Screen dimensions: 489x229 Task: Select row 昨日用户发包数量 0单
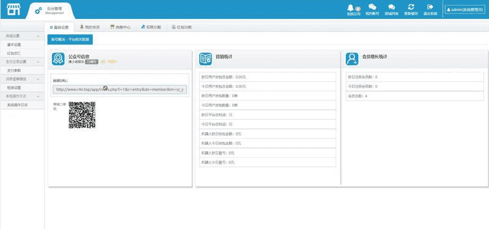pyautogui.click(x=267, y=96)
